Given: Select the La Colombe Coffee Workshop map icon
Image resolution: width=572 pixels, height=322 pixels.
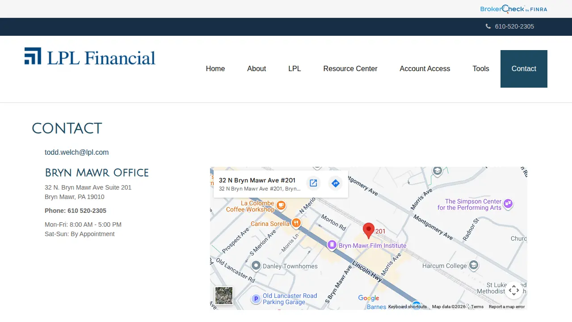Looking at the screenshot, I should tap(281, 205).
